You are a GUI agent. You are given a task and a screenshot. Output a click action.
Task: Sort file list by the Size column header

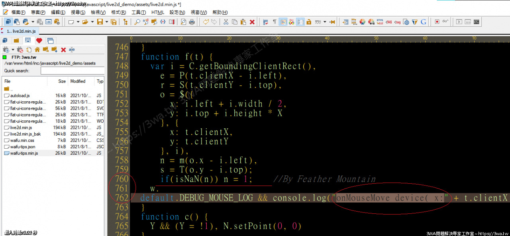(x=62, y=81)
